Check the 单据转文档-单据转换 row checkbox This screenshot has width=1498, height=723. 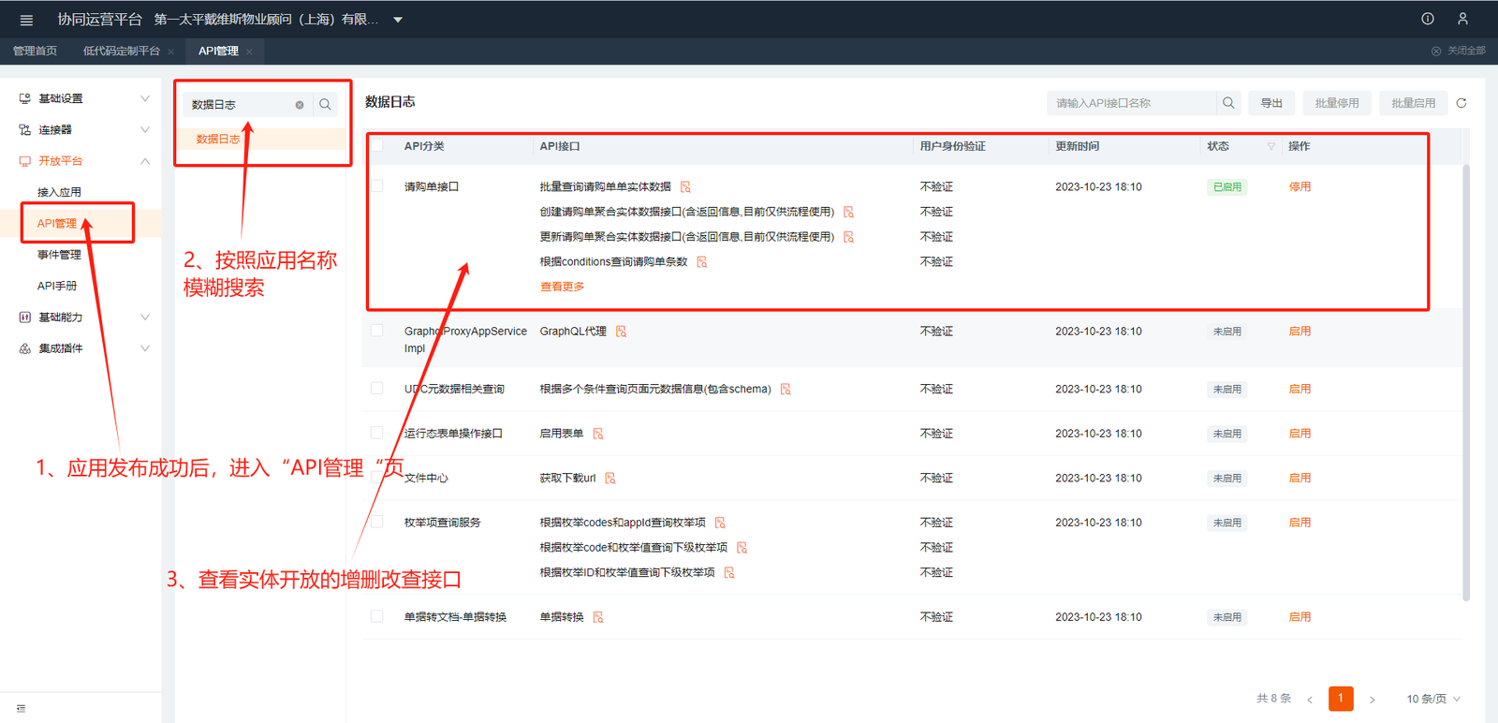click(x=377, y=616)
